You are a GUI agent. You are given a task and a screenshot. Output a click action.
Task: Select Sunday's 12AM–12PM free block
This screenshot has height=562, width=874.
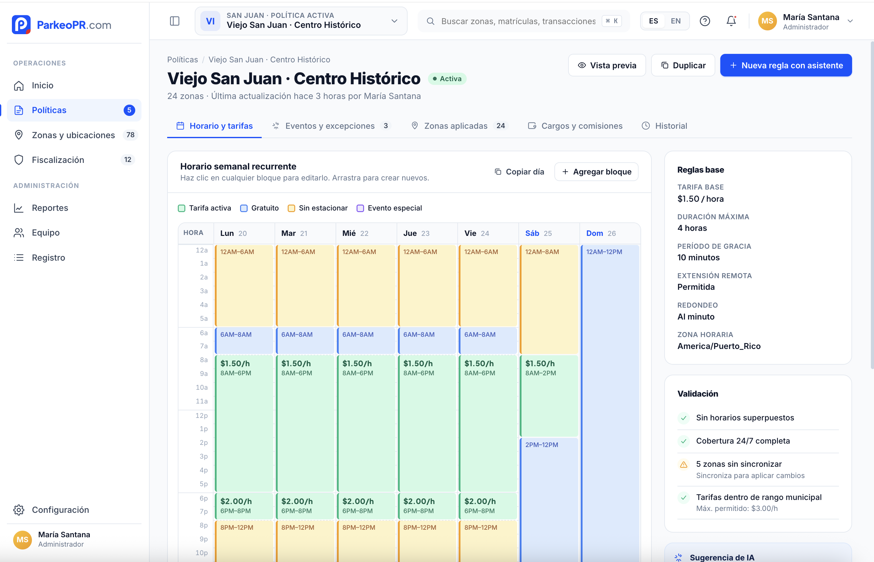tap(610, 403)
